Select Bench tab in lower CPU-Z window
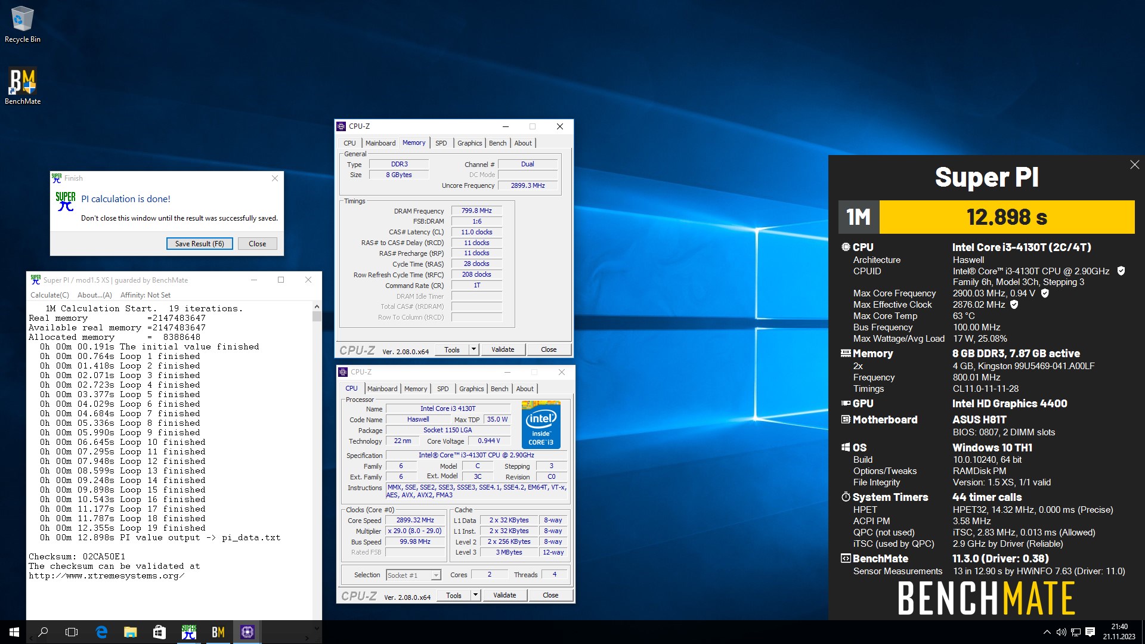Viewport: 1145px width, 644px height. [500, 389]
